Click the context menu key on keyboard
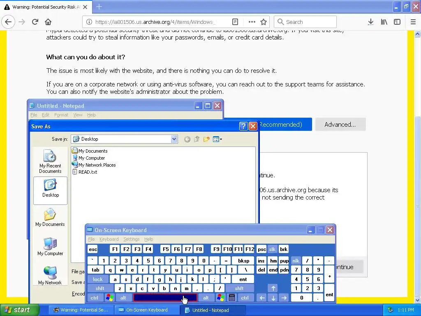Screen dimensions: 421x316 (x=232, y=298)
